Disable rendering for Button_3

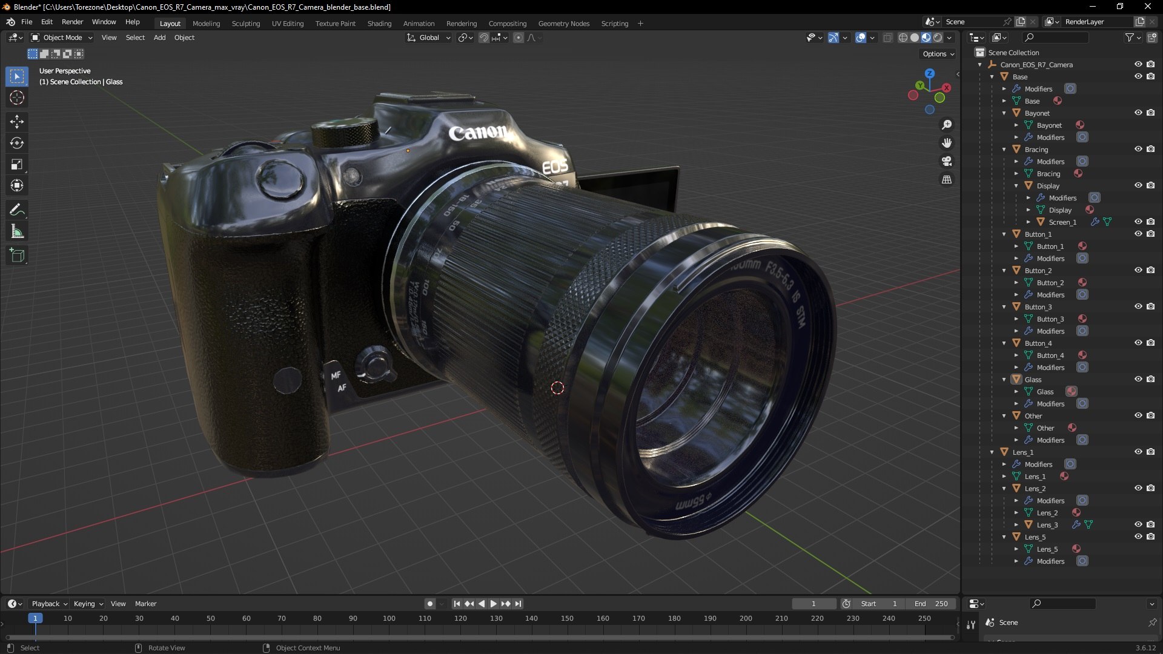point(1150,306)
